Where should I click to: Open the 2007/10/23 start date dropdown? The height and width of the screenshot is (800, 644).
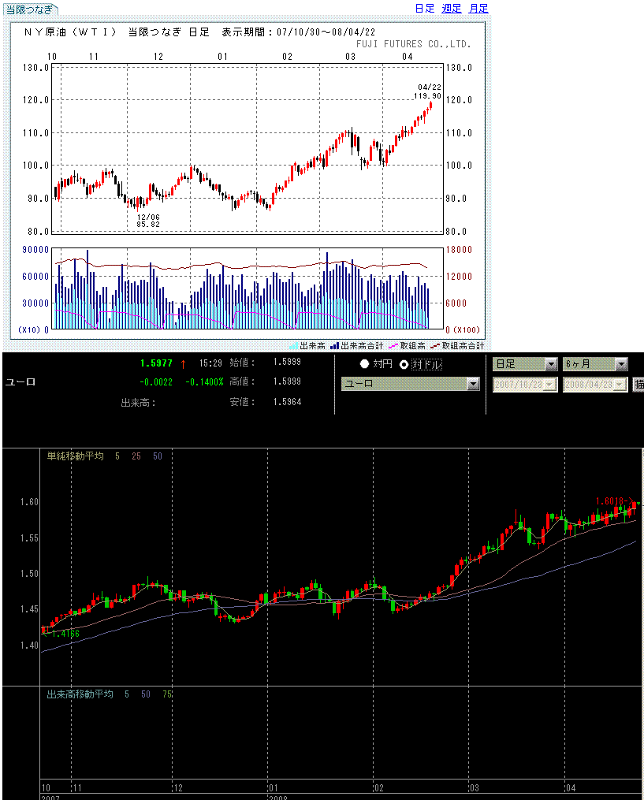(x=550, y=385)
